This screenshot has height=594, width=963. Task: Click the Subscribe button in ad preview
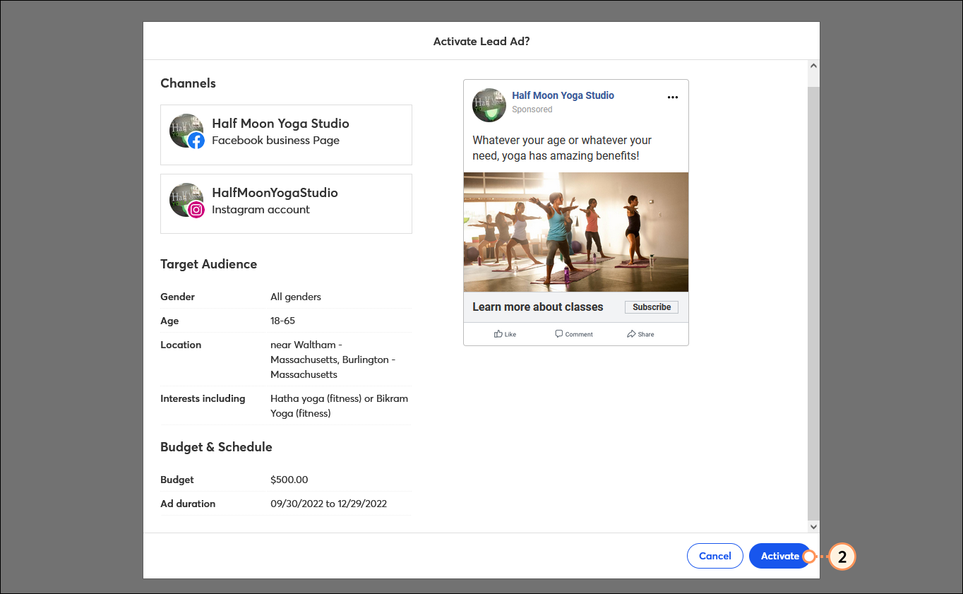pyautogui.click(x=651, y=307)
